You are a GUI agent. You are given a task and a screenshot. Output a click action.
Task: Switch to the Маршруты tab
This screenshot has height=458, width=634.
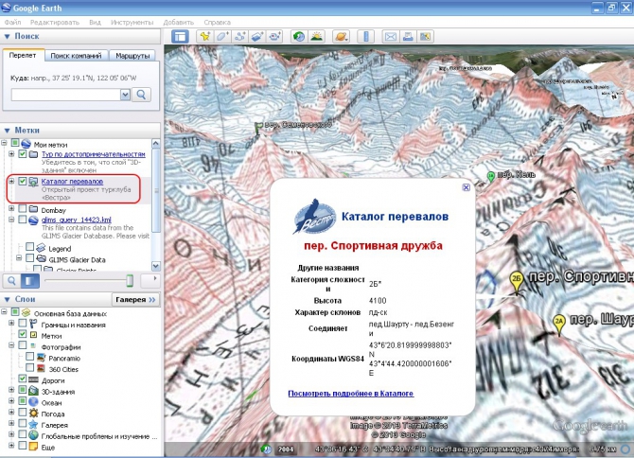(132, 56)
